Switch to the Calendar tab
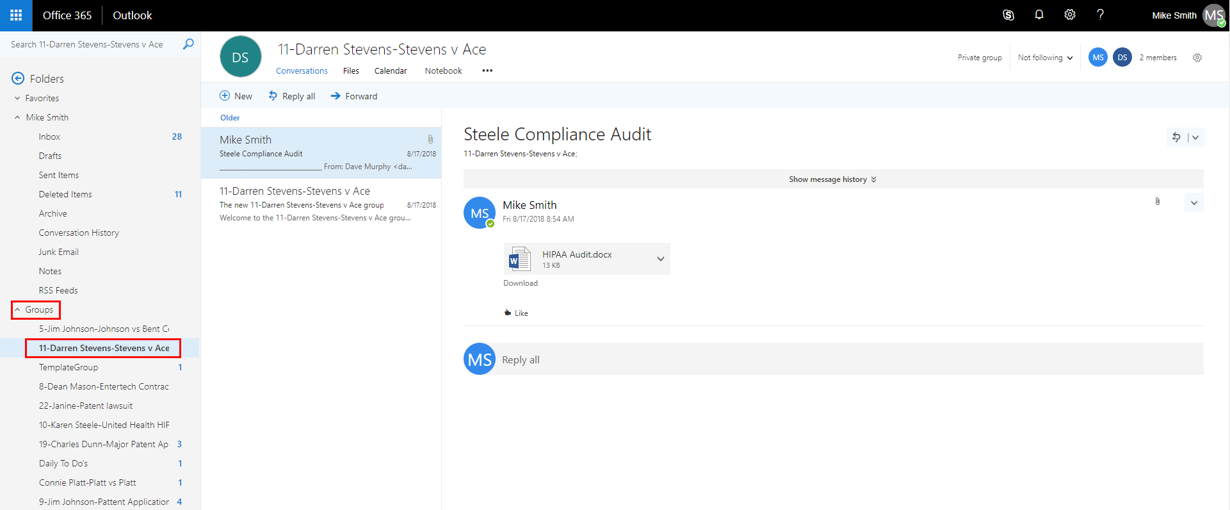Viewport: 1230px width, 510px height. point(391,71)
